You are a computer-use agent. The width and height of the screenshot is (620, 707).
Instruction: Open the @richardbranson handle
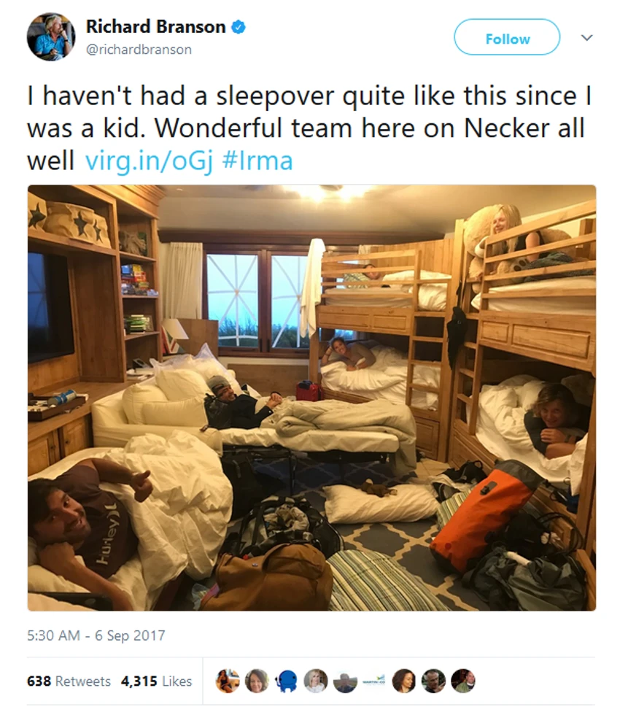click(139, 49)
